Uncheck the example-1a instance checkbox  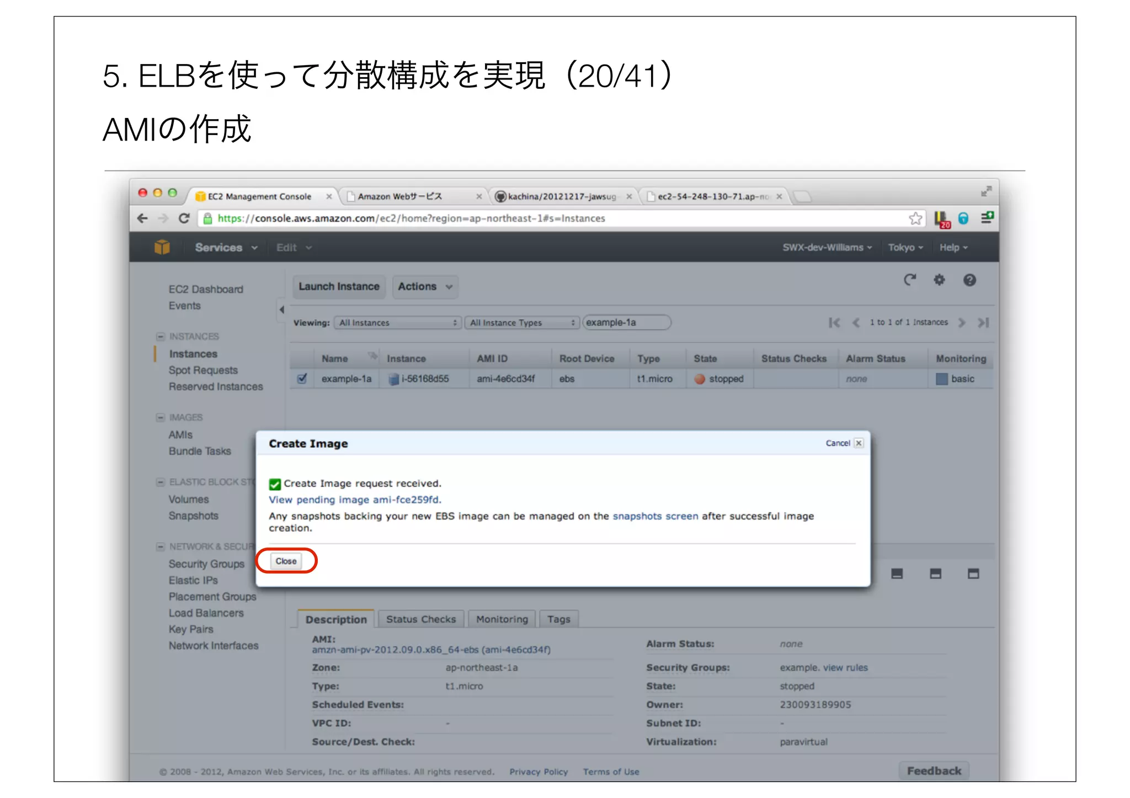tap(302, 379)
